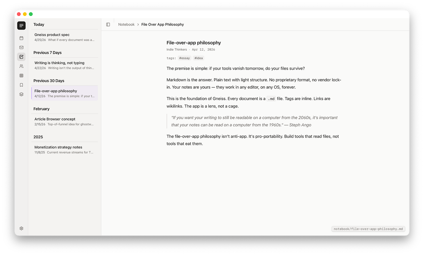Click the paragraph starting Markdown is the answer
The image size is (424, 255).
tap(254, 83)
